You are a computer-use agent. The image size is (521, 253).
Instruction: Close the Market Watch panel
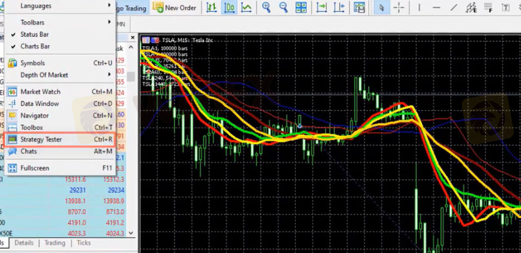coord(133,37)
